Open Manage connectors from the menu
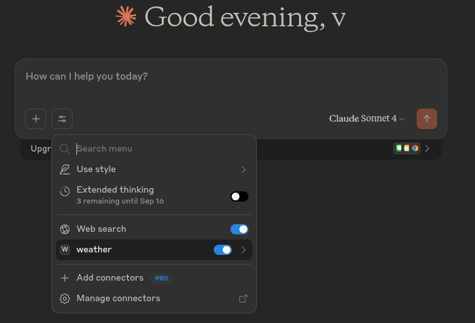The width and height of the screenshot is (475, 323). 154,299
